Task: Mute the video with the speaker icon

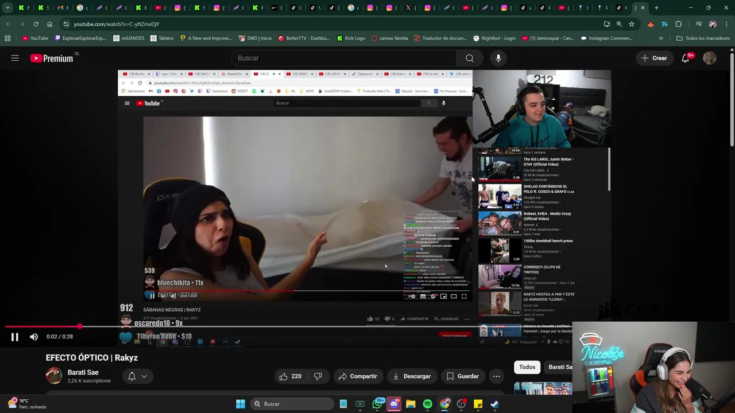Action: 34,337
